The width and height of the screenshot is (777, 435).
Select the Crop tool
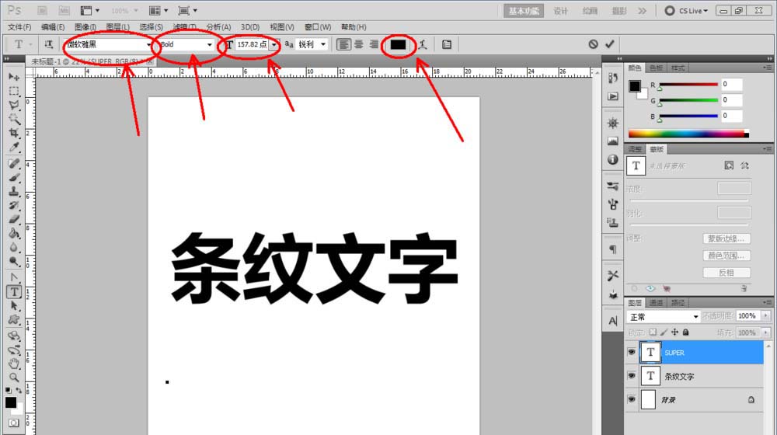14,133
